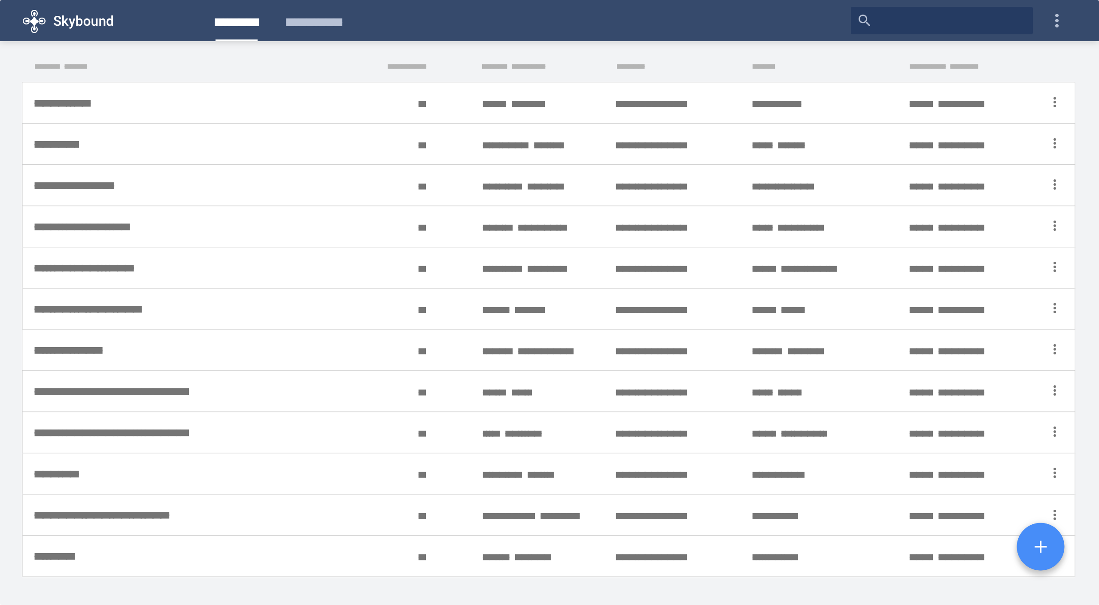This screenshot has height=605, width=1099.
Task: Open the tenth table row's options menu
Action: pyautogui.click(x=1055, y=473)
